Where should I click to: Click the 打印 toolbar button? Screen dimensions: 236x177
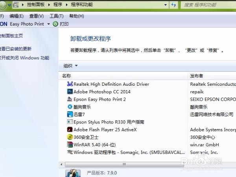61,24
